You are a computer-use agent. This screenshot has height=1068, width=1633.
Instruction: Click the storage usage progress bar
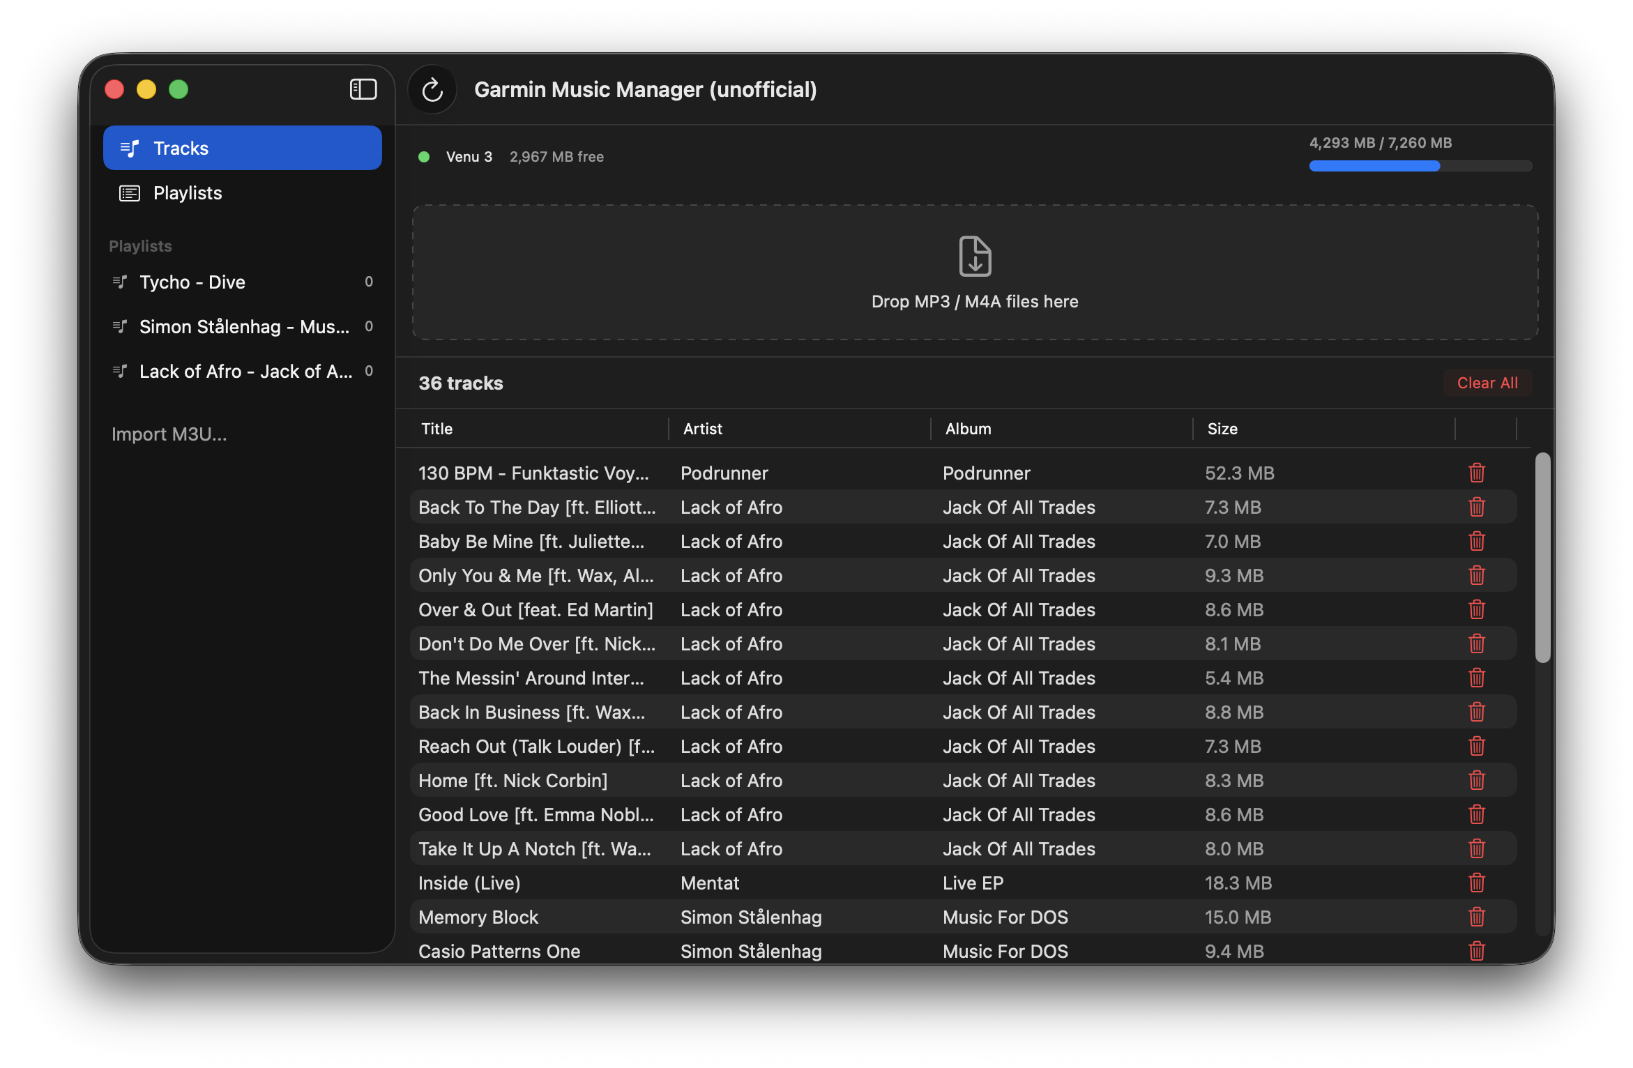click(x=1420, y=166)
